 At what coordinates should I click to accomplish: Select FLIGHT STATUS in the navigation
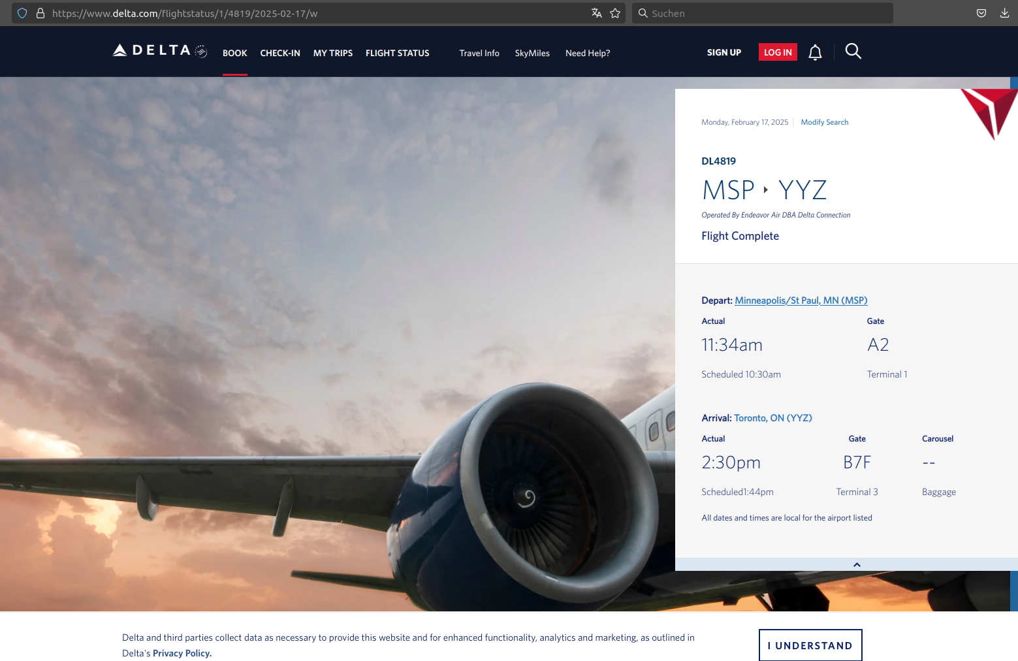click(x=398, y=53)
